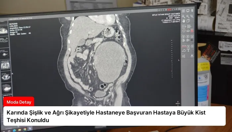Open the fifth axial series thumbnail
The height and width of the screenshot is (132, 232).
click(x=6, y=77)
